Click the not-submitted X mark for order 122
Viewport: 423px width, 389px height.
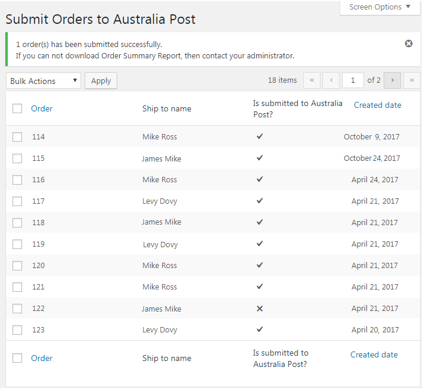(x=260, y=309)
